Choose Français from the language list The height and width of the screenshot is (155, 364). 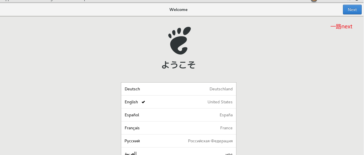179,128
